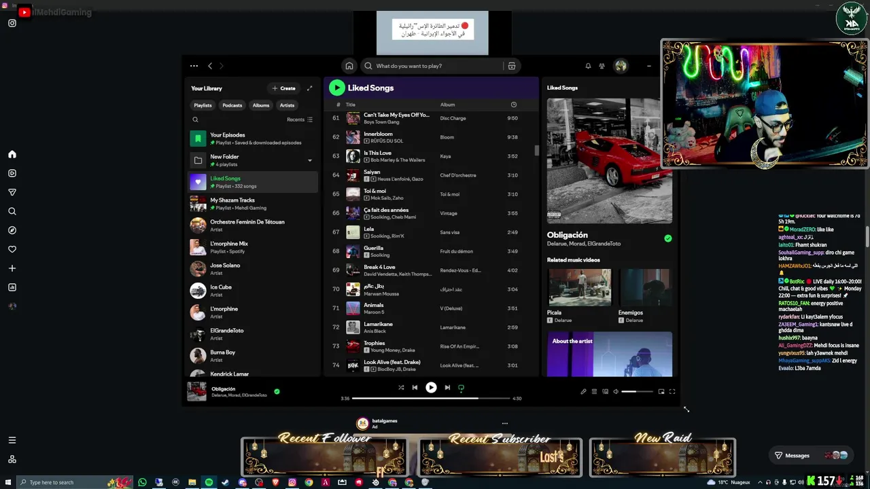The height and width of the screenshot is (489, 870).
Task: Click the Windows taskbar search box
Action: pos(75,482)
